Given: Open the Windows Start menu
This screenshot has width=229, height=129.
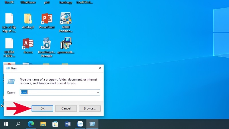Looking at the screenshot, I should 6,124.
